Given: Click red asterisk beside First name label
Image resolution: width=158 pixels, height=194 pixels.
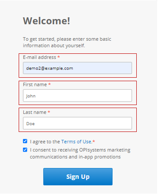Looking at the screenshot, I should [49, 84].
